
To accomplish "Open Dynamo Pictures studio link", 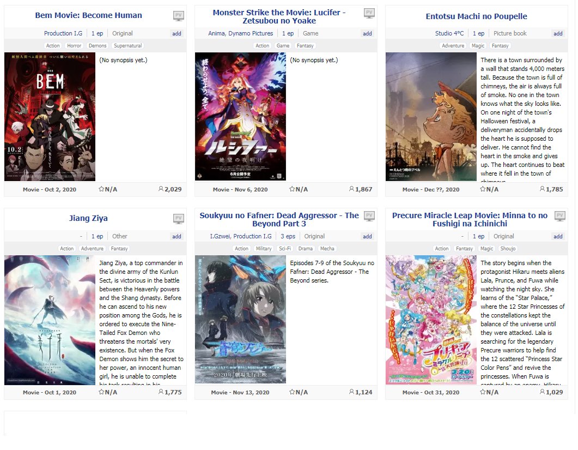I will point(251,33).
